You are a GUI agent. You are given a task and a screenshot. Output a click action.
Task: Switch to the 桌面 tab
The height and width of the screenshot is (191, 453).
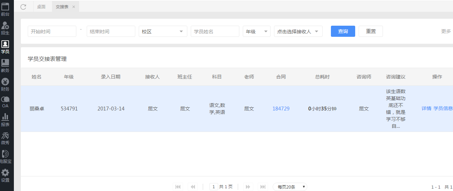click(x=41, y=7)
